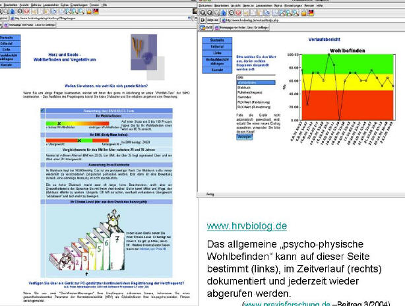Select BMI in the measurement list
This screenshot has height=306, width=405.
[x=241, y=77]
